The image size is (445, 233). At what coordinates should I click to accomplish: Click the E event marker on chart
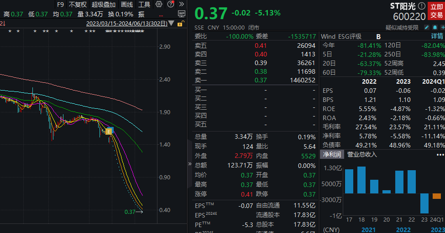coord(109,132)
